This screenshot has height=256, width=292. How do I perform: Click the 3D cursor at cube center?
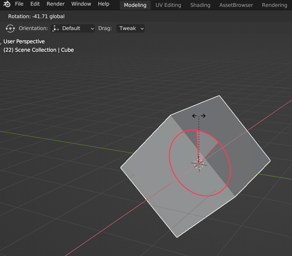click(x=199, y=164)
